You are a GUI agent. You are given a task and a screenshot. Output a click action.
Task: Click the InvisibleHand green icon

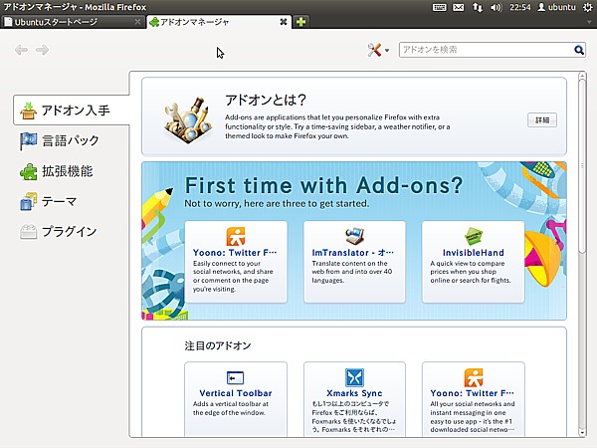(474, 236)
